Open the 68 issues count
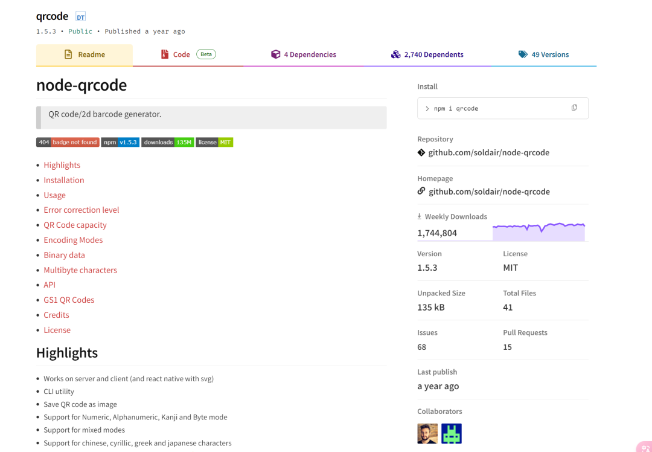 click(421, 347)
